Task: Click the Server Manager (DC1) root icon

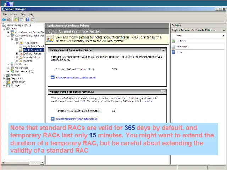Action: (x=4, y=25)
